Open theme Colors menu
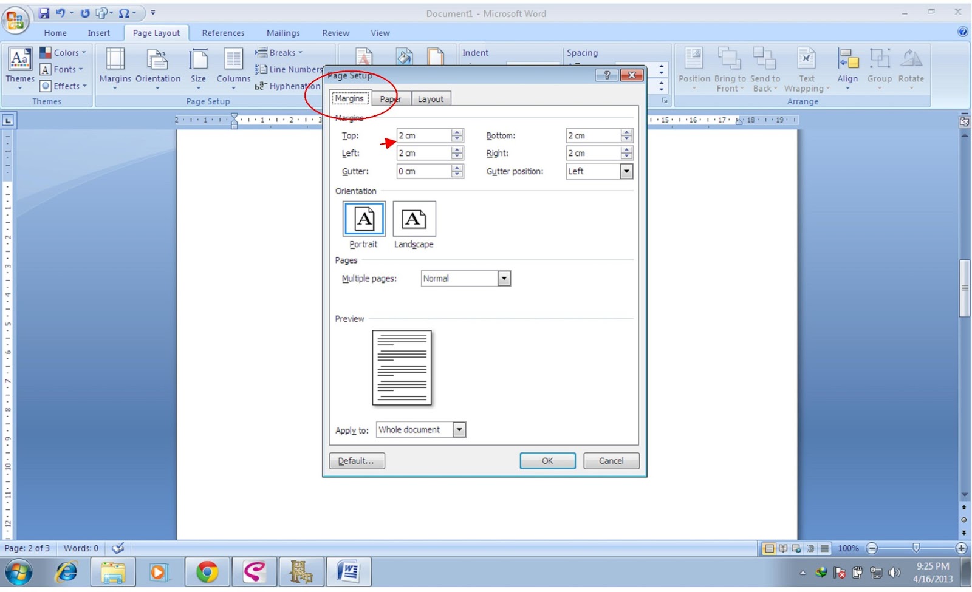This screenshot has height=592, width=972. pyautogui.click(x=63, y=53)
